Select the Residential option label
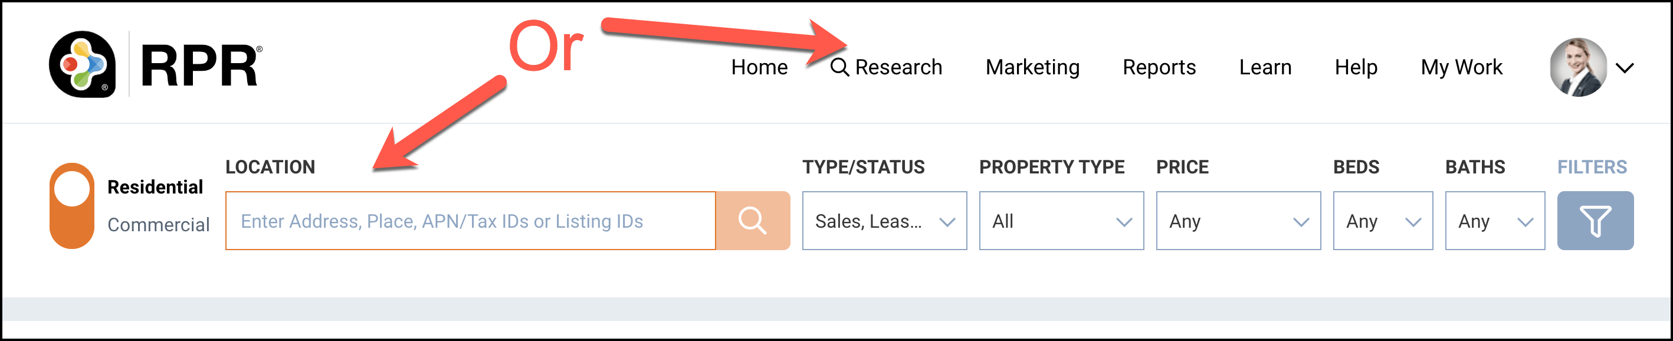Image resolution: width=1673 pixels, height=341 pixels. tap(155, 187)
